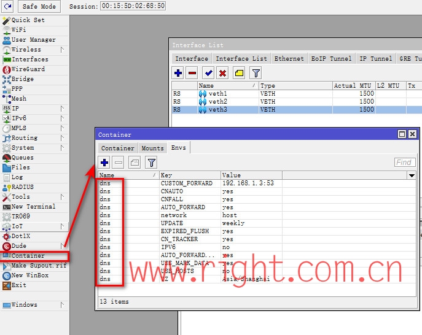Open the Ethernet tab
The height and width of the screenshot is (335, 422).
(289, 59)
